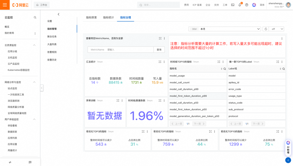Click the refresh icon next to time range
This screenshot has width=293, height=166.
pos(266,29)
